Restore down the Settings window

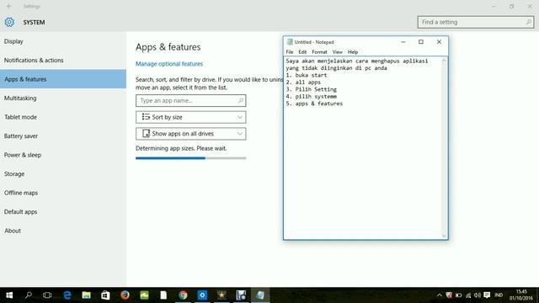pos(511,6)
